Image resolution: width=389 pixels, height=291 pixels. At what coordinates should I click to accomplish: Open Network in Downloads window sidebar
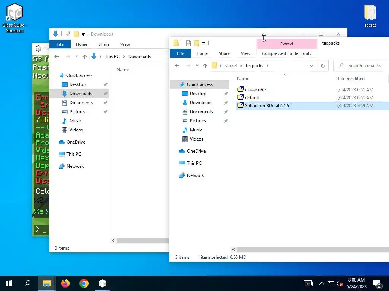(x=75, y=166)
